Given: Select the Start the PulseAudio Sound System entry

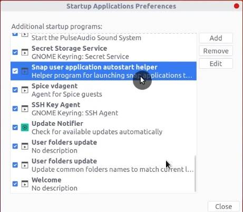Looking at the screenshot, I should tap(103, 38).
